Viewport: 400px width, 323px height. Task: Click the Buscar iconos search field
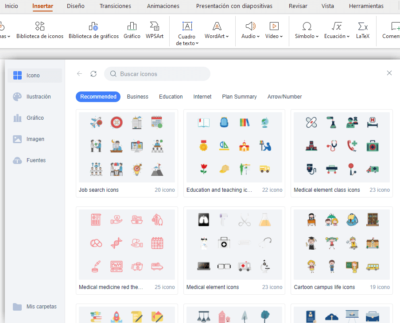tap(157, 74)
